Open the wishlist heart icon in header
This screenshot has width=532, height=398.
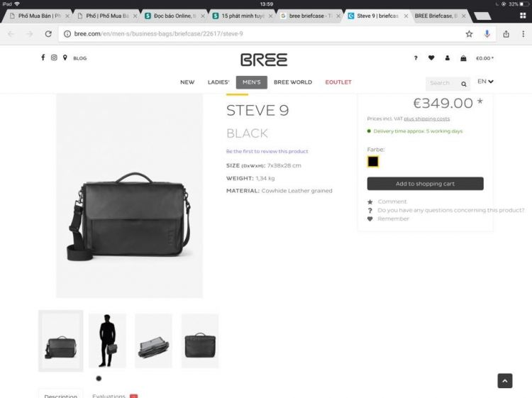click(x=431, y=58)
